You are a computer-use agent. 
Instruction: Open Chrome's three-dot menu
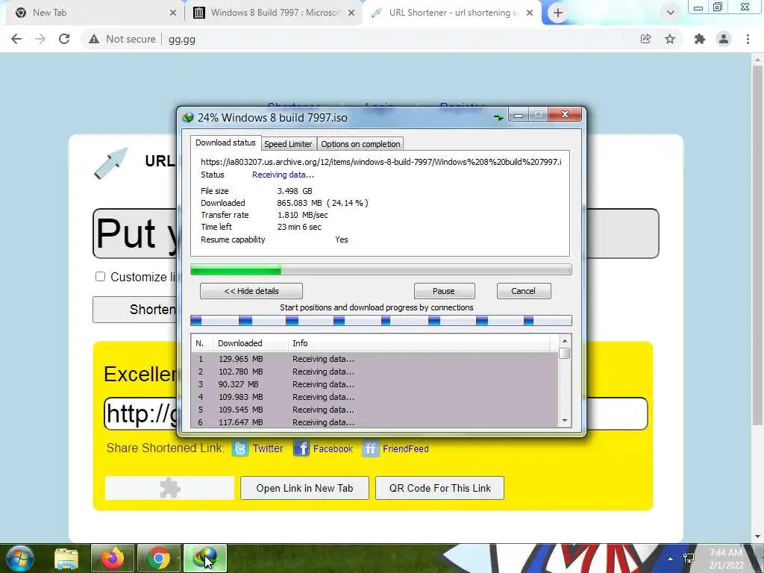pyautogui.click(x=748, y=39)
